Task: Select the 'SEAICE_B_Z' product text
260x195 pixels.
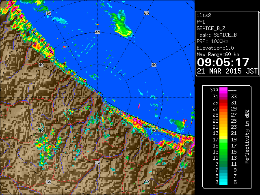Action: [211, 28]
